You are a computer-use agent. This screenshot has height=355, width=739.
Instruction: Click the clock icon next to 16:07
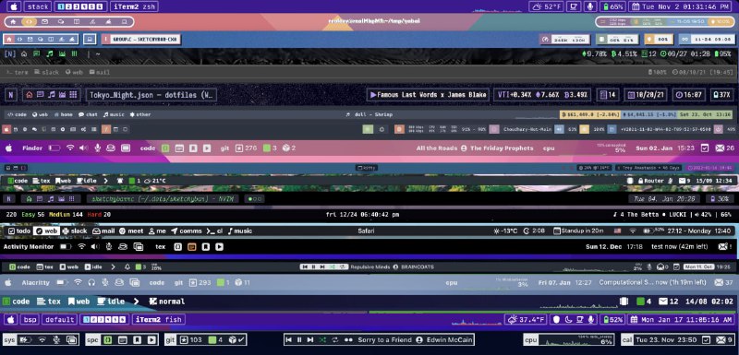click(679, 95)
